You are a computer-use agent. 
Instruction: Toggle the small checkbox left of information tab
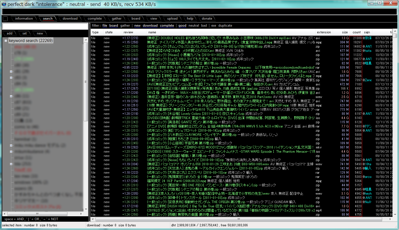click(5, 19)
